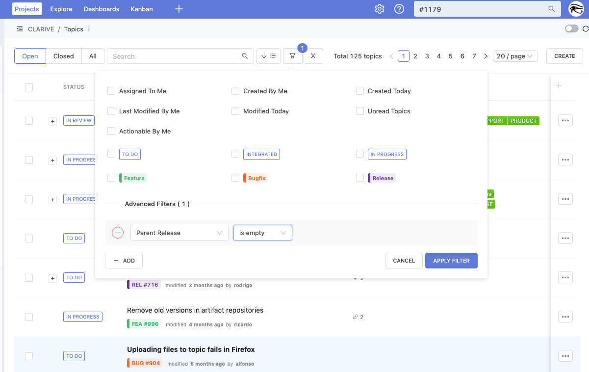Check Last Modified By Me filter
The image size is (589, 372).
[111, 111]
